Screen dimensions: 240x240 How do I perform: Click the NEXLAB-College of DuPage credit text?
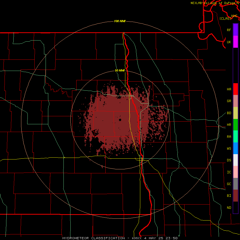click(214, 3)
